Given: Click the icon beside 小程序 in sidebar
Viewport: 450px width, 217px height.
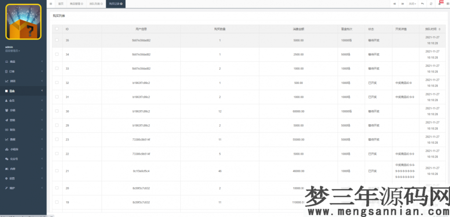Looking at the screenshot, I should click(7, 149).
